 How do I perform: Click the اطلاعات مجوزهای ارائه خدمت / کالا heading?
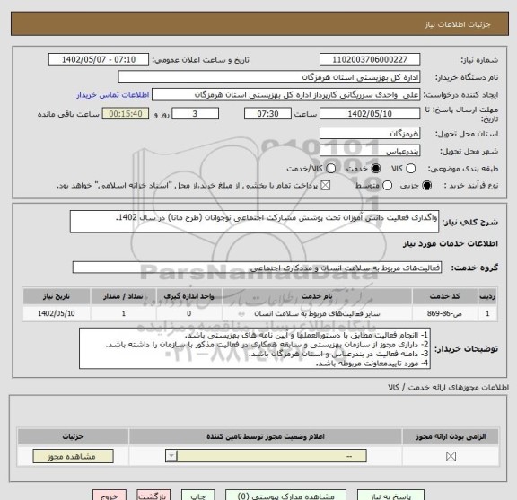tap(449, 388)
